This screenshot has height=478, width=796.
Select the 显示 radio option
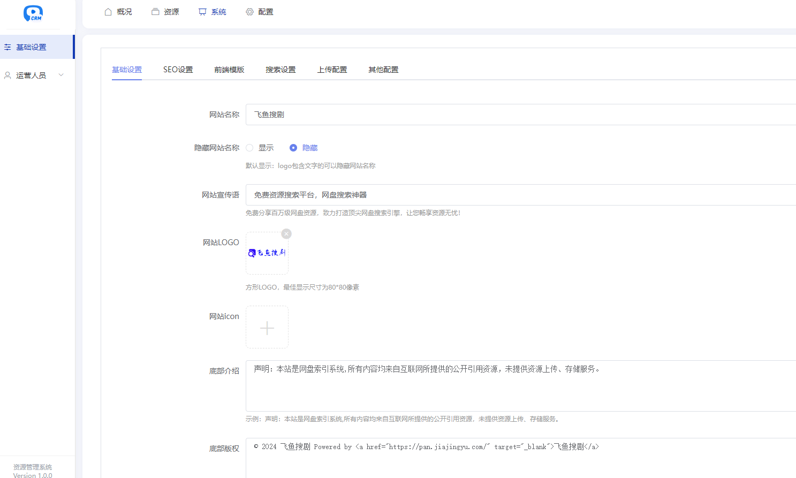pos(249,148)
